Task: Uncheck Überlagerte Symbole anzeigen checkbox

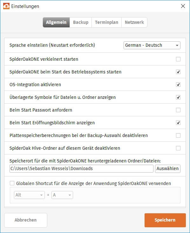Action: tap(178, 97)
